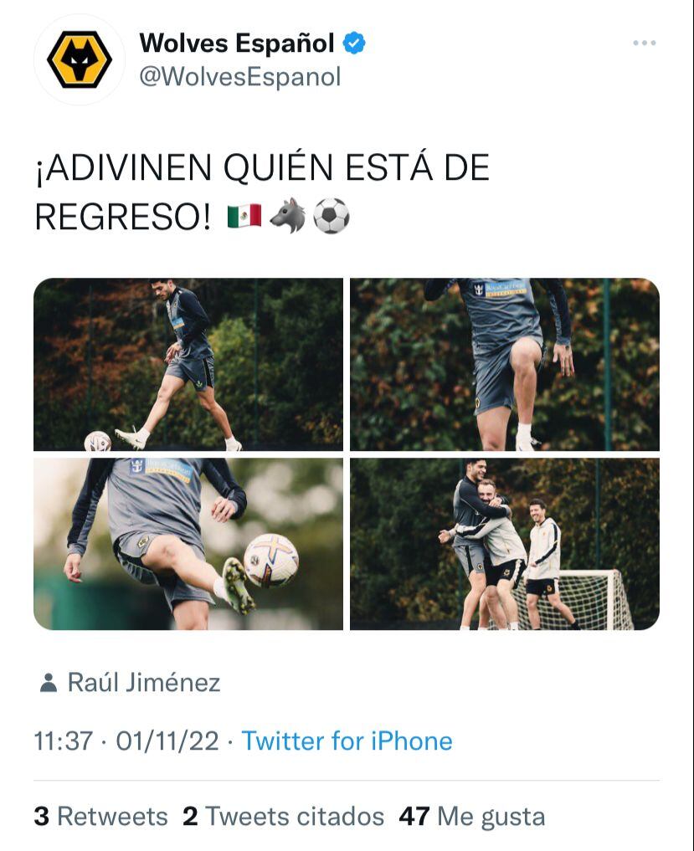Click the wolf emoji in tweet

(x=287, y=216)
